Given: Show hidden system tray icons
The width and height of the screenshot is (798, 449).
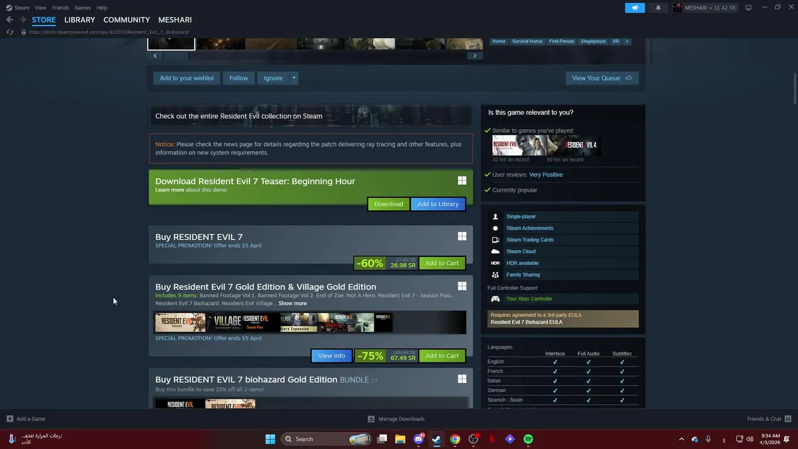Looking at the screenshot, I should coord(681,439).
